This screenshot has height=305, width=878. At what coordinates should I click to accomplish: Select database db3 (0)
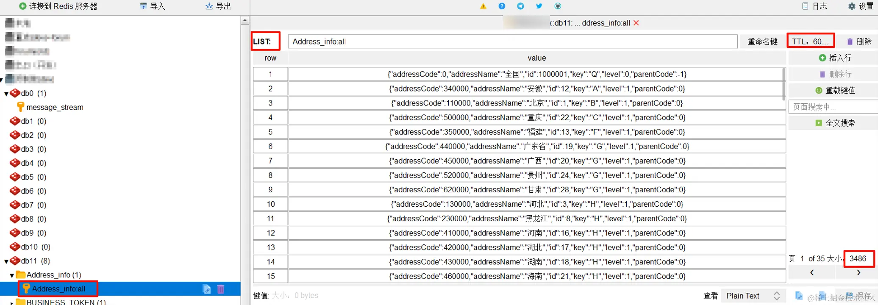(x=28, y=149)
